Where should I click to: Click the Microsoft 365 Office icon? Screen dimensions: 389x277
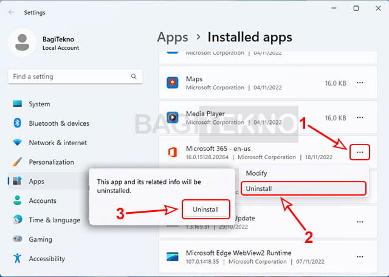pos(173,152)
